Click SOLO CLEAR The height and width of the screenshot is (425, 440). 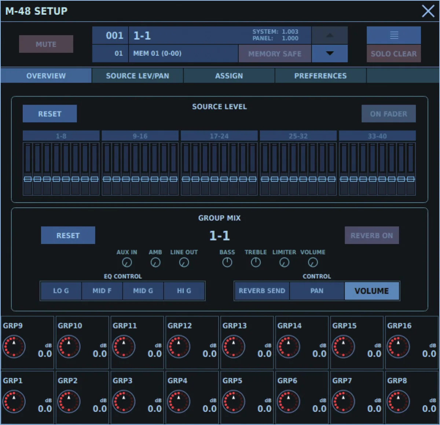[x=394, y=54]
